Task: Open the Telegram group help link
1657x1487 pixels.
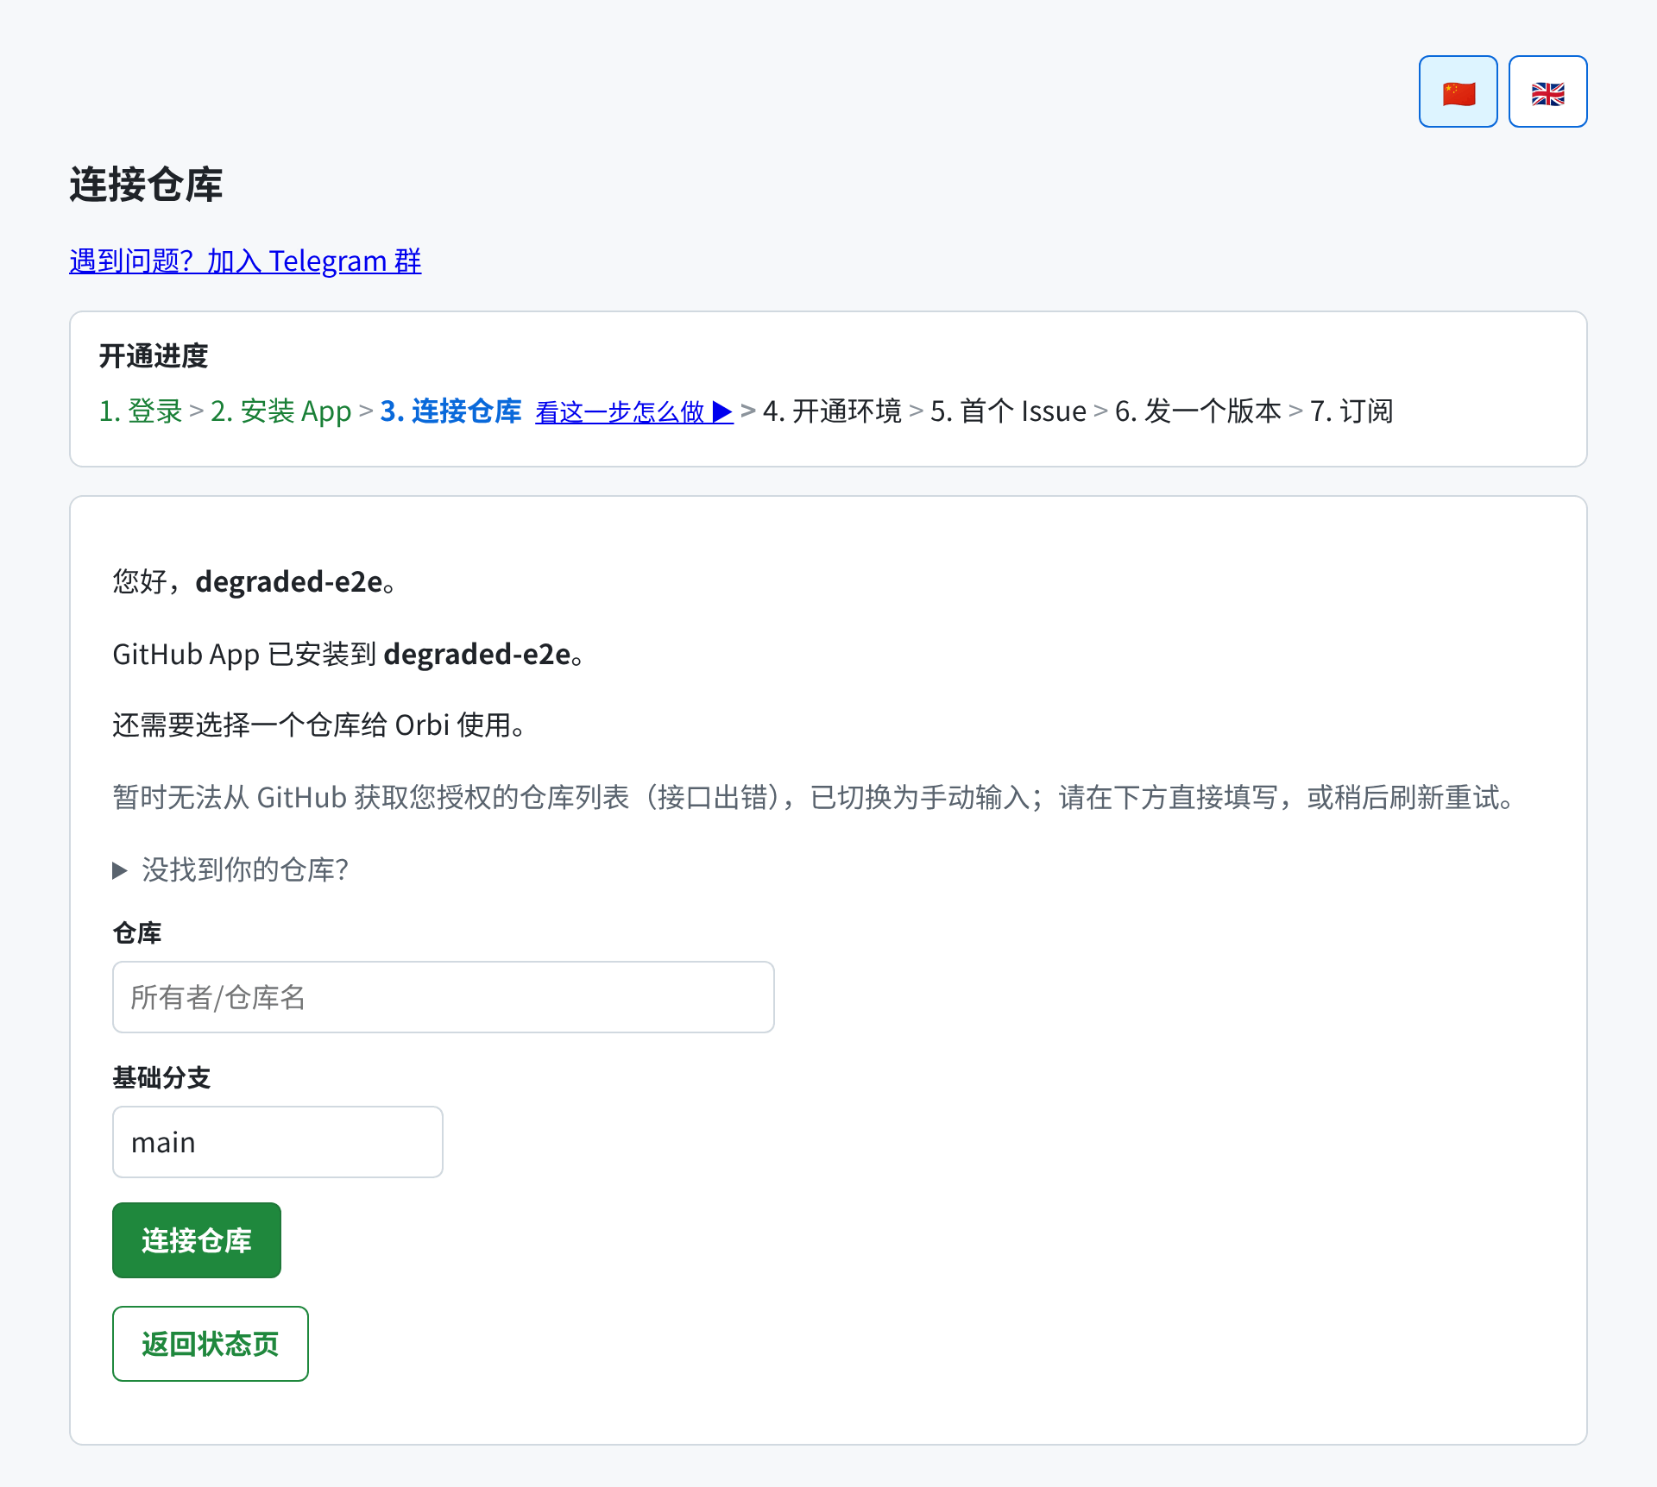Action: [245, 260]
